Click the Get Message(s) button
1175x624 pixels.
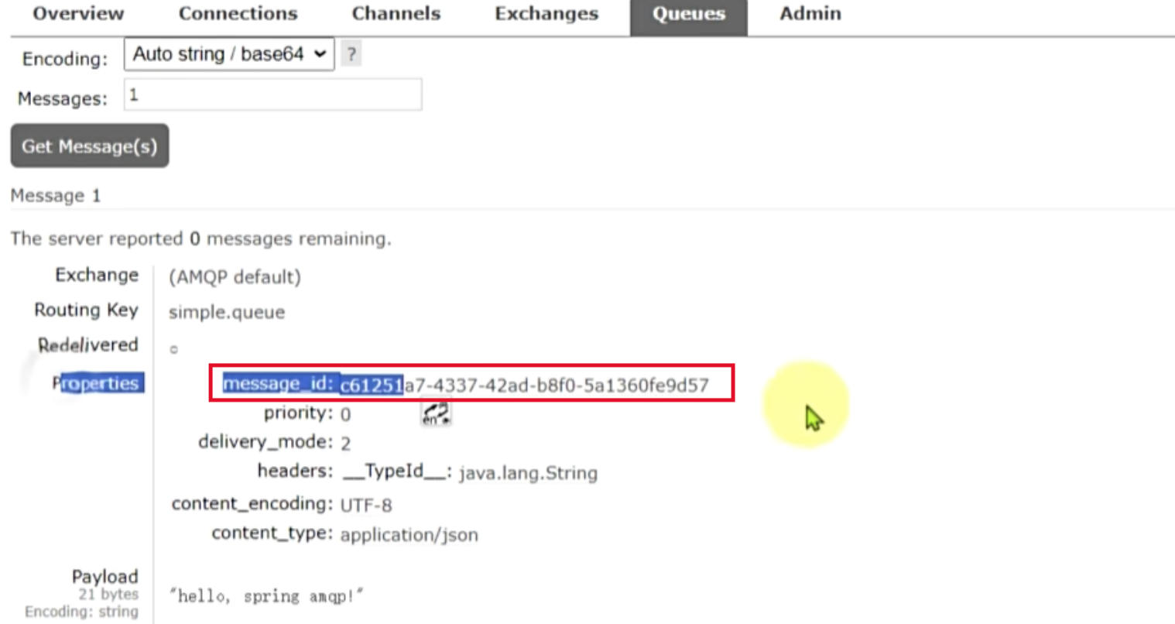click(90, 146)
